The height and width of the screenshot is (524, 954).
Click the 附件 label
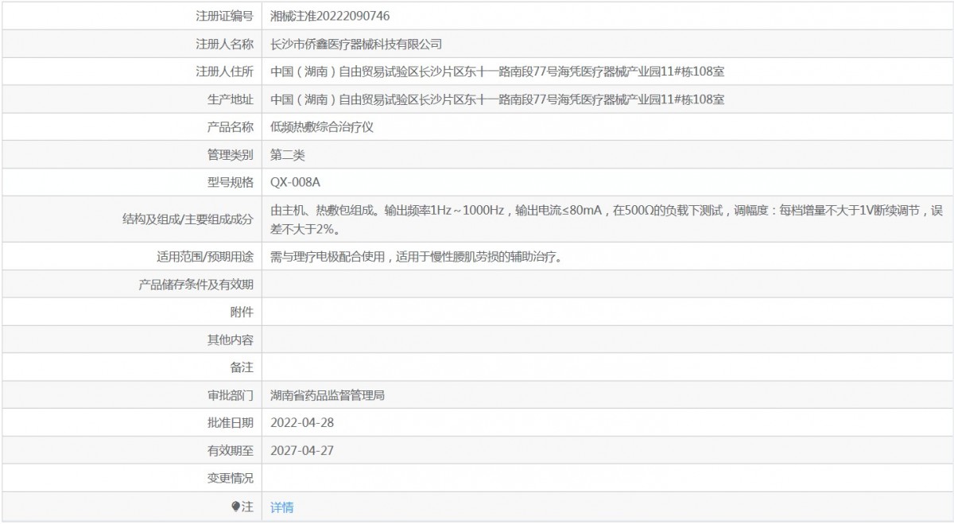[x=242, y=312]
